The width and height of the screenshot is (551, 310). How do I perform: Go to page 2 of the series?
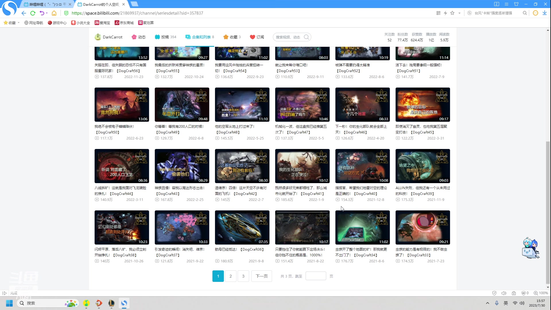(x=231, y=276)
